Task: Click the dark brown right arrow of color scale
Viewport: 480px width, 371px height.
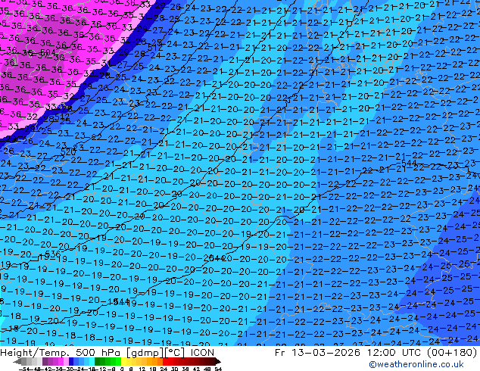Action: coord(218,361)
